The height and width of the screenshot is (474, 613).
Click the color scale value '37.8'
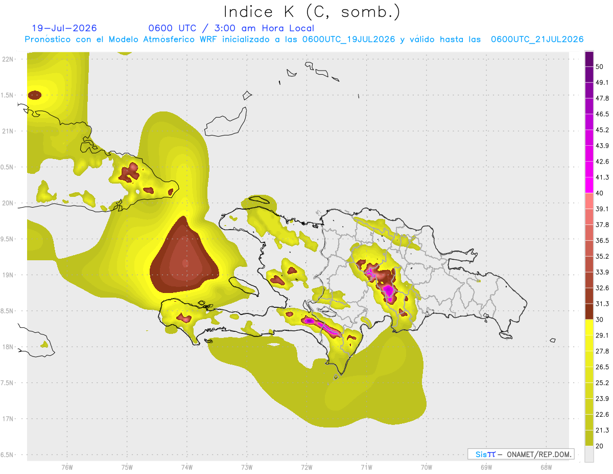602,225
